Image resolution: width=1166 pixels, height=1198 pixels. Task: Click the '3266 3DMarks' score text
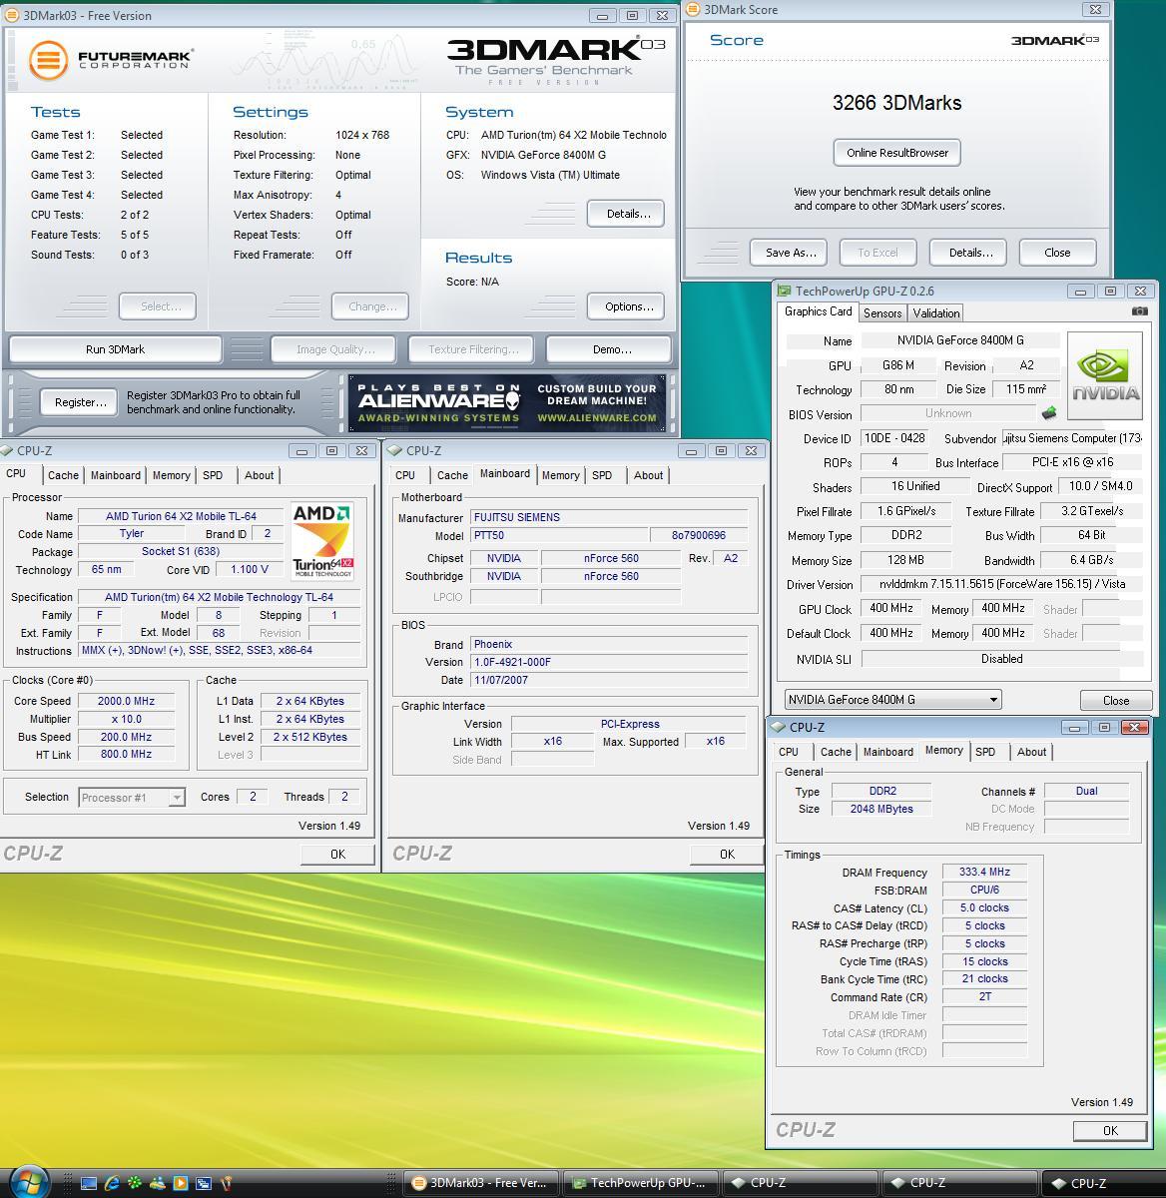[896, 103]
